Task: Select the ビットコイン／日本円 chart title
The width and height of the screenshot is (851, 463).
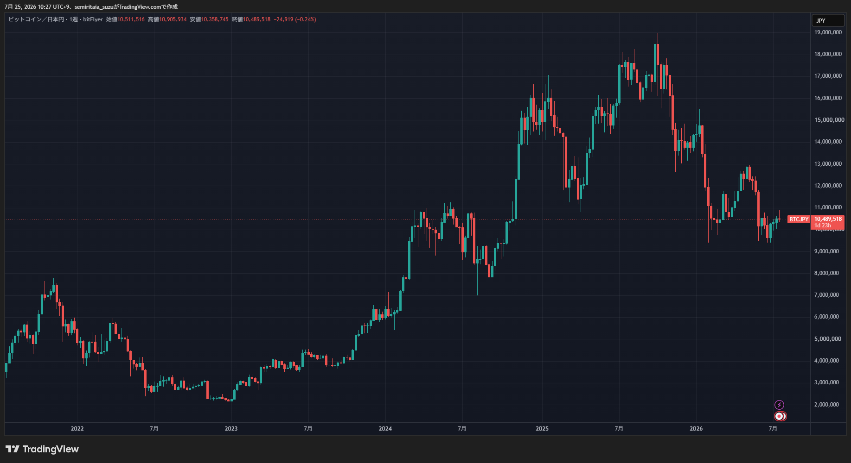Action: point(36,19)
